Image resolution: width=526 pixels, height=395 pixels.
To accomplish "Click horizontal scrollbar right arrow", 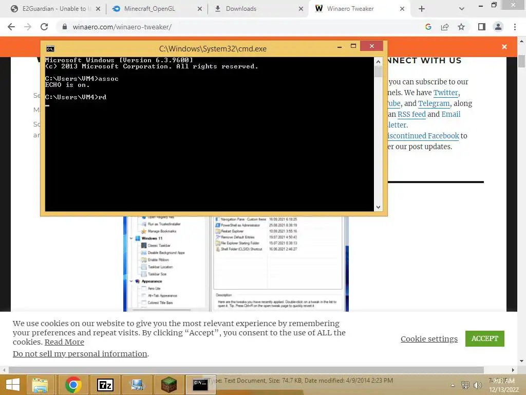I will 513,370.
